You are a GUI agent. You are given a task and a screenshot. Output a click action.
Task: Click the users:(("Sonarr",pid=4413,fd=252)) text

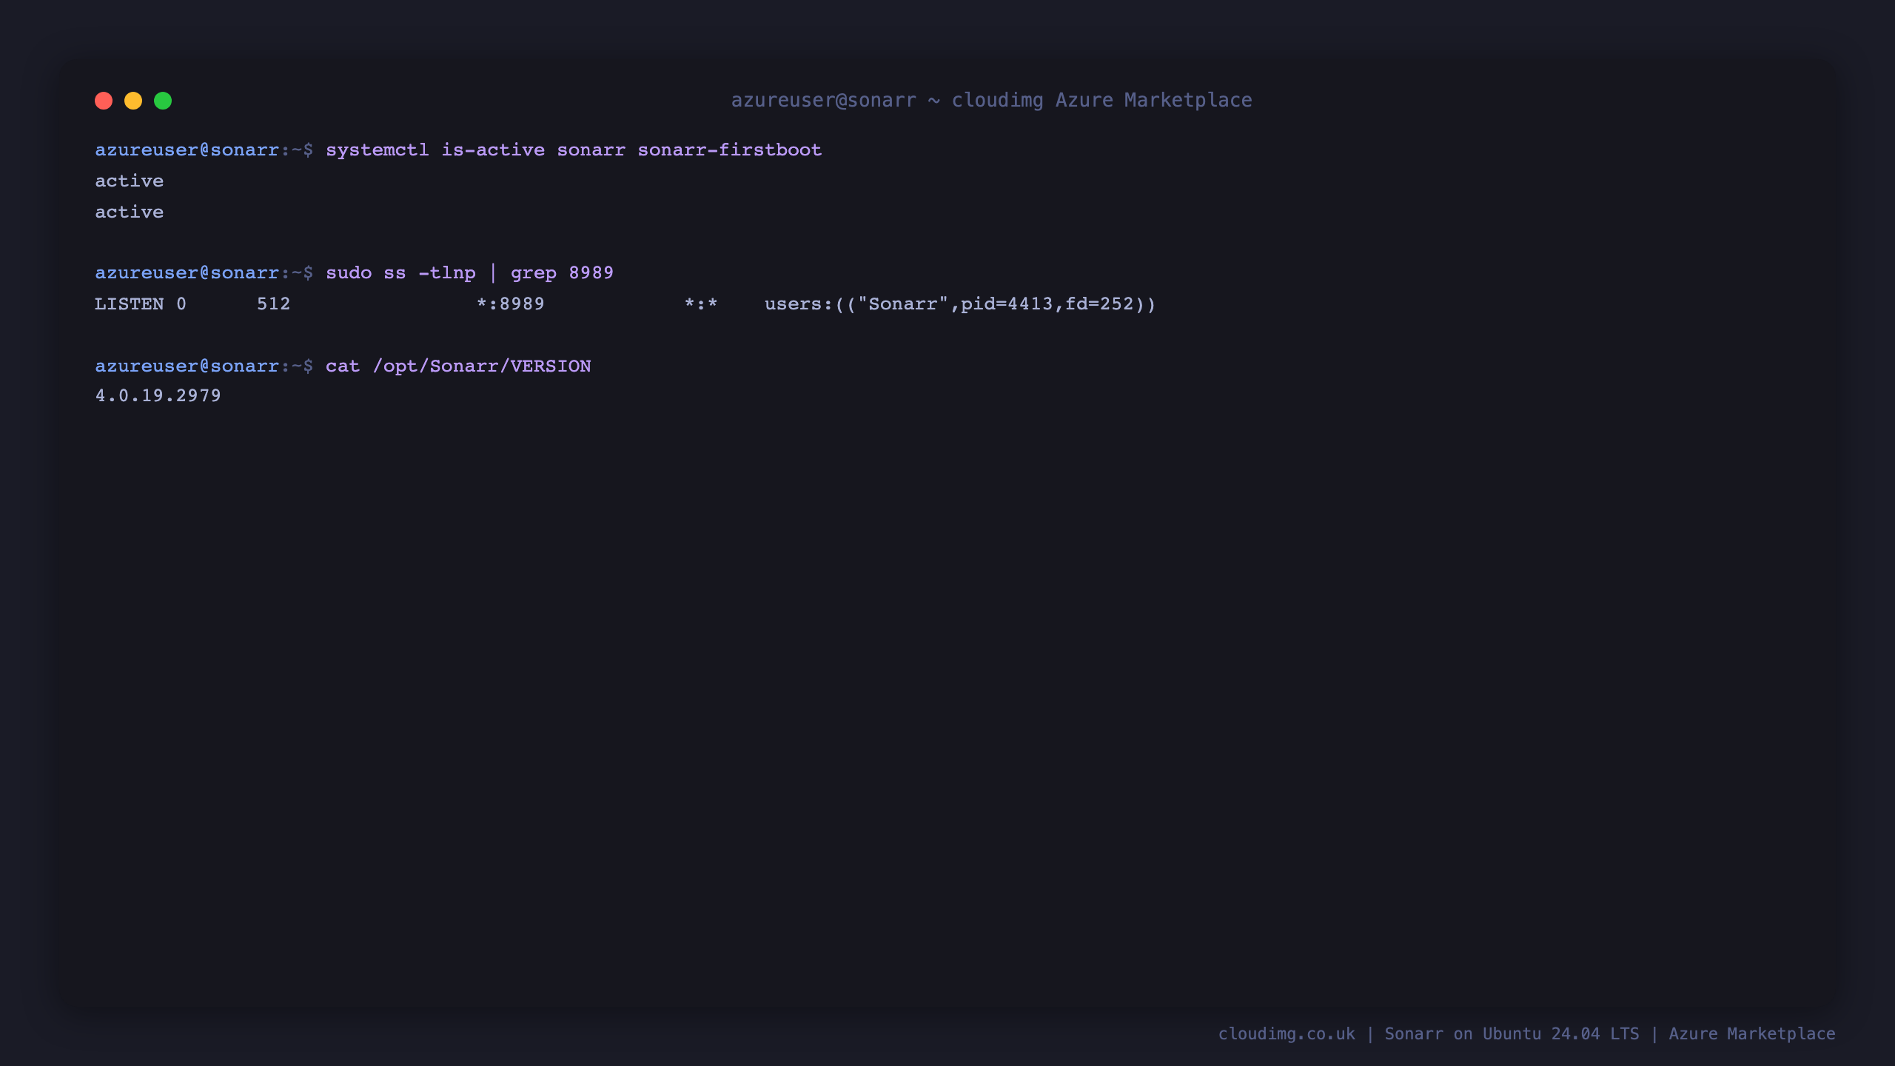(x=960, y=304)
